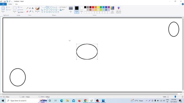
Task: Activate Color 1 foreground selector
Action: (77, 10)
